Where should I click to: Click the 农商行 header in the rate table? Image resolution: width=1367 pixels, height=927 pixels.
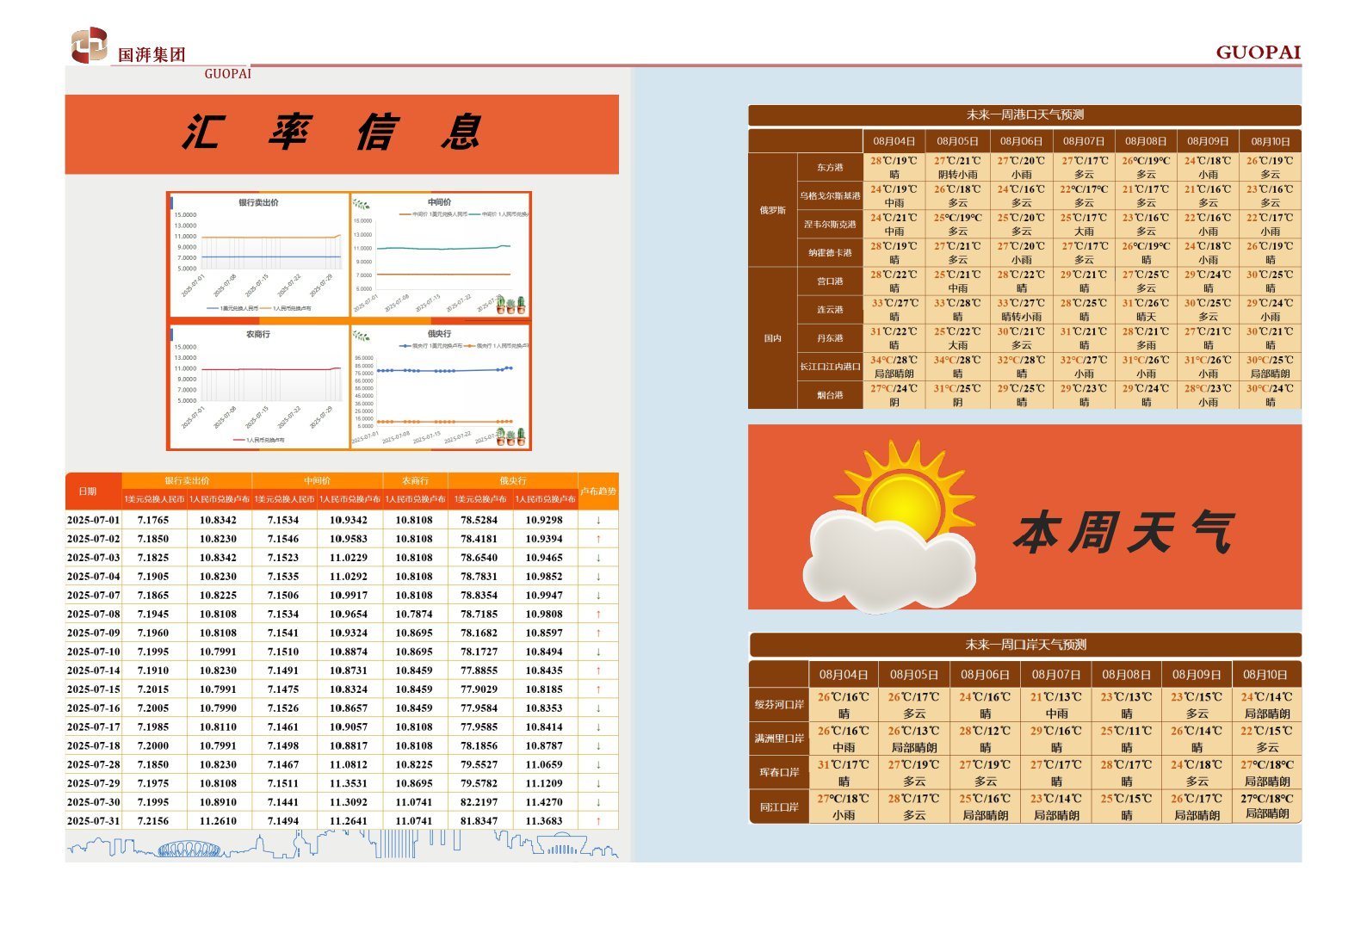click(415, 480)
